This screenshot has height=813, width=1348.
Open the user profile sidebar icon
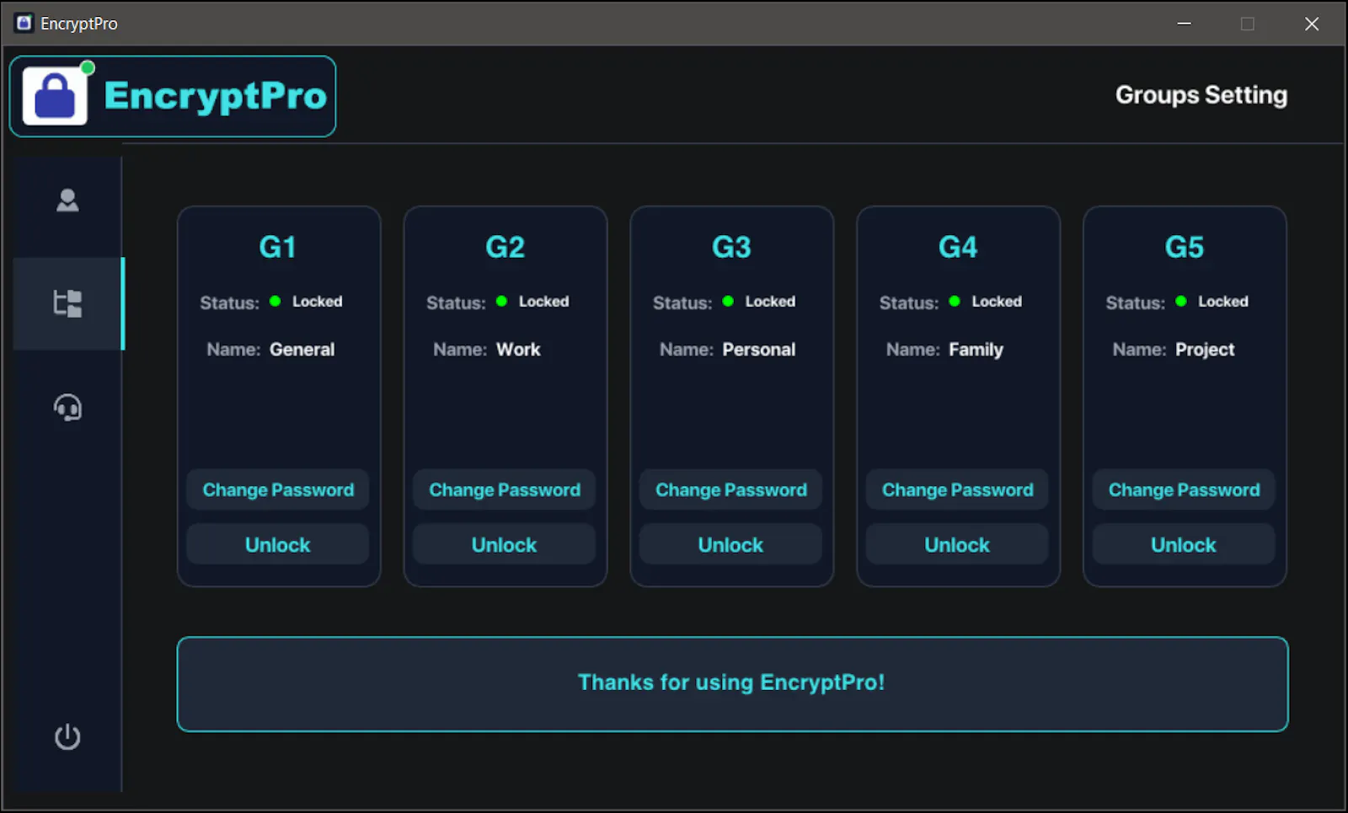point(67,201)
